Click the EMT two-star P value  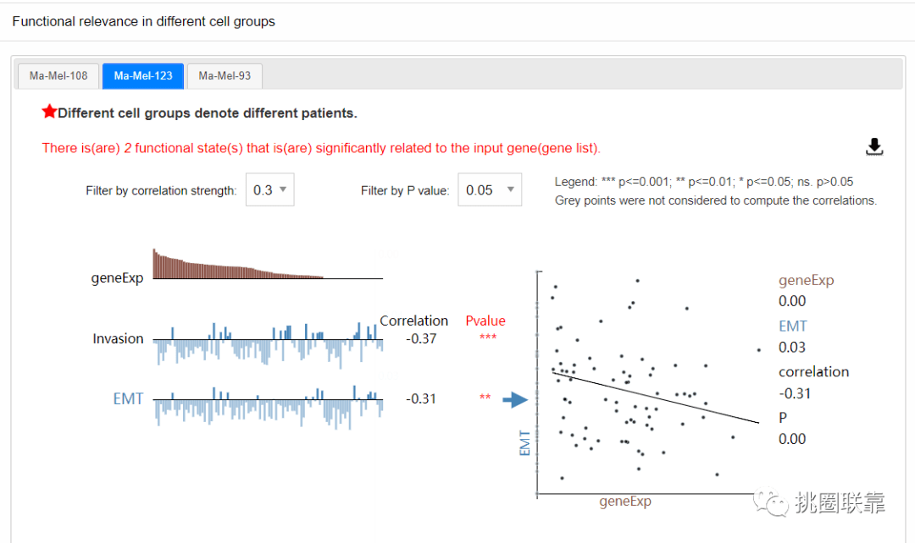pos(485,398)
